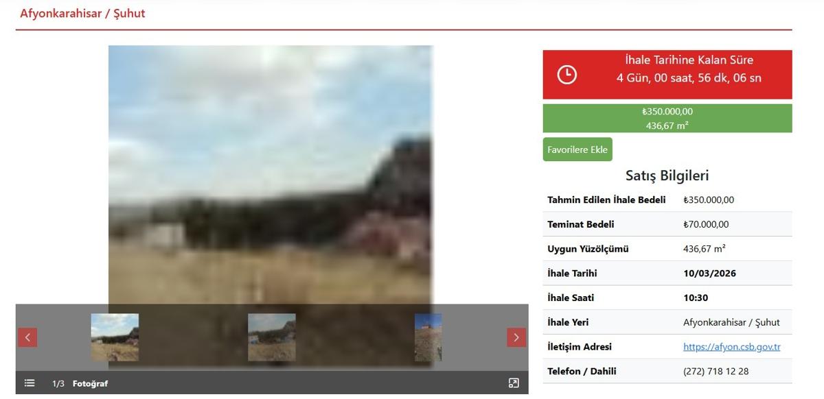The image size is (824, 399).
Task: Open the gallery thumbnail list icon
Action: click(30, 383)
